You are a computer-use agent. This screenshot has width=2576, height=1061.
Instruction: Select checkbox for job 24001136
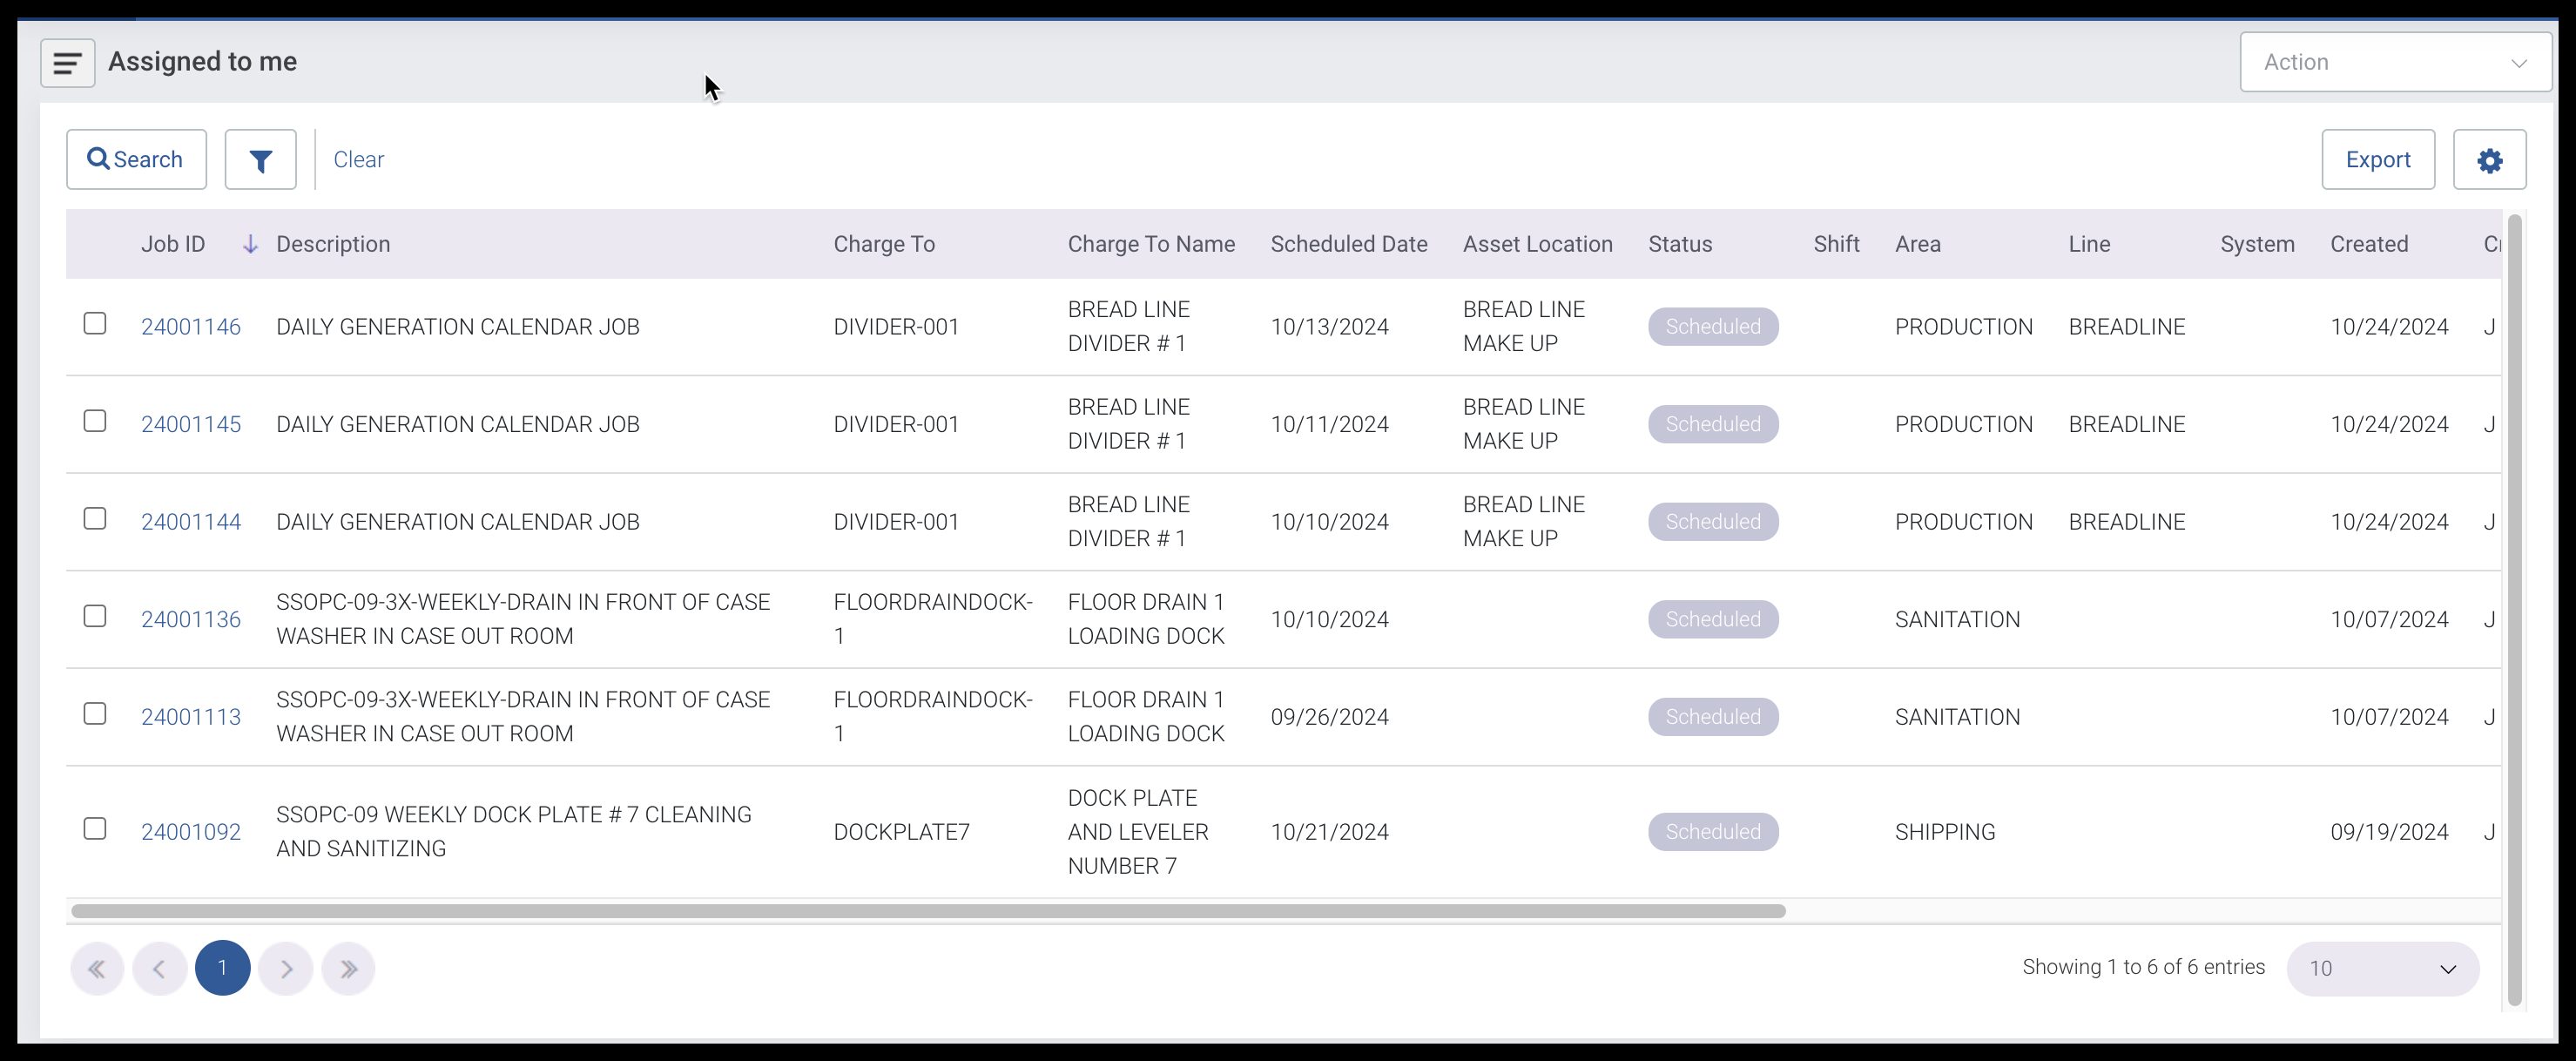click(95, 616)
